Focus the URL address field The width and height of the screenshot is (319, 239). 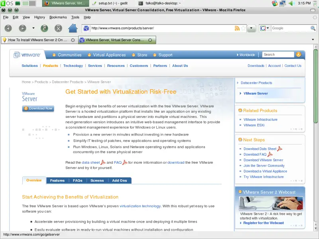(162, 28)
